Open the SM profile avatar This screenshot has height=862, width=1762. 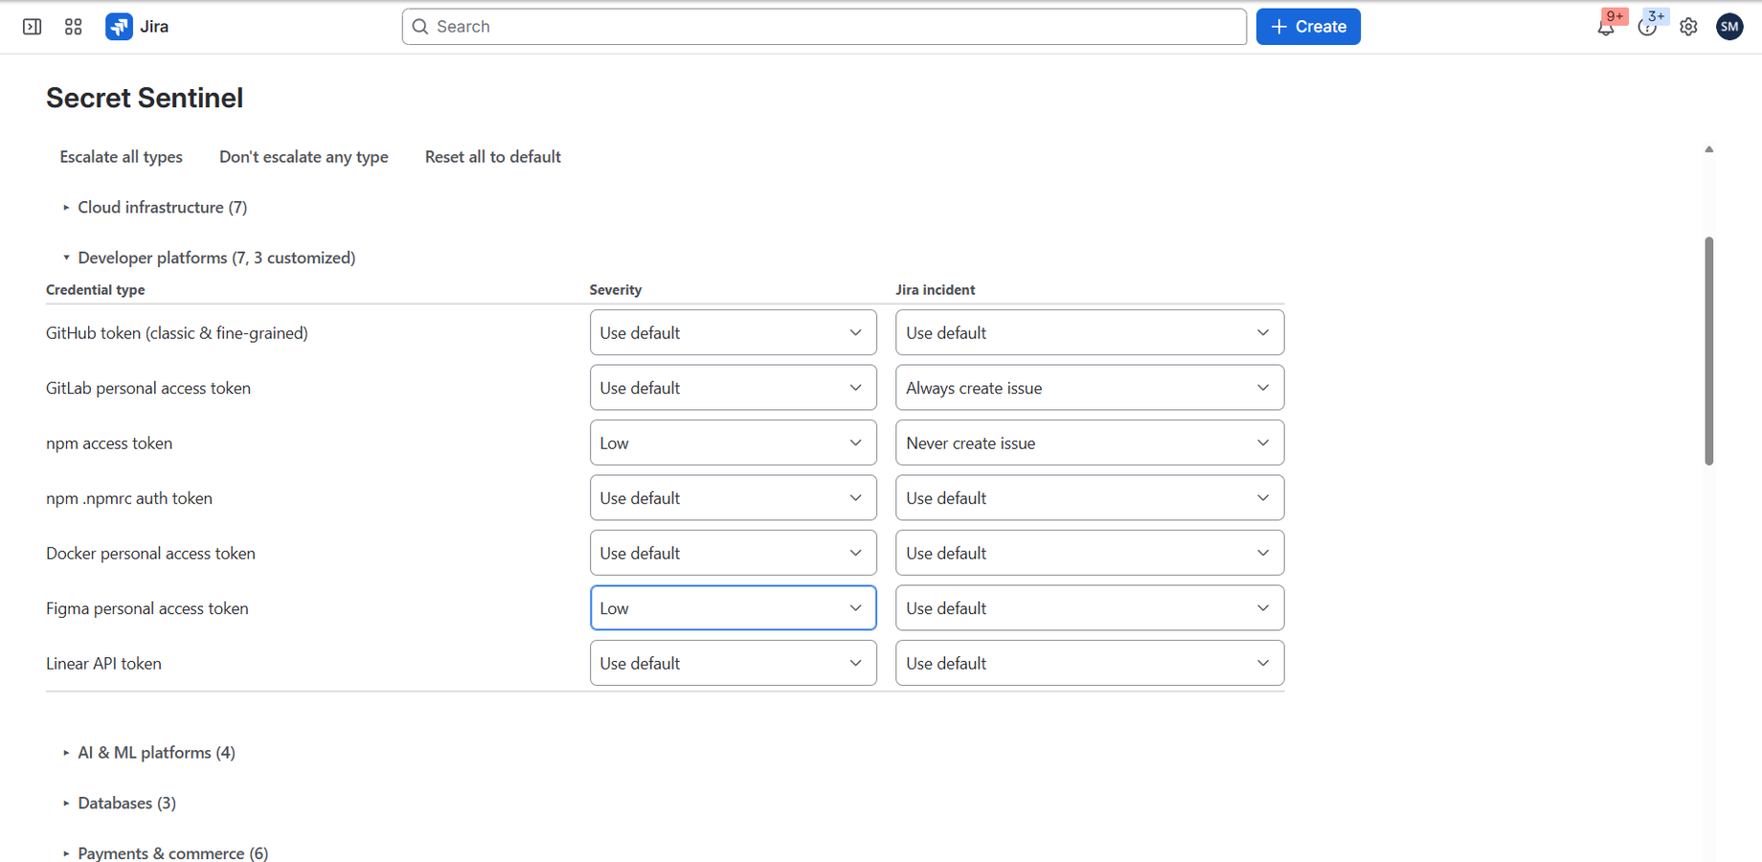1729,27
